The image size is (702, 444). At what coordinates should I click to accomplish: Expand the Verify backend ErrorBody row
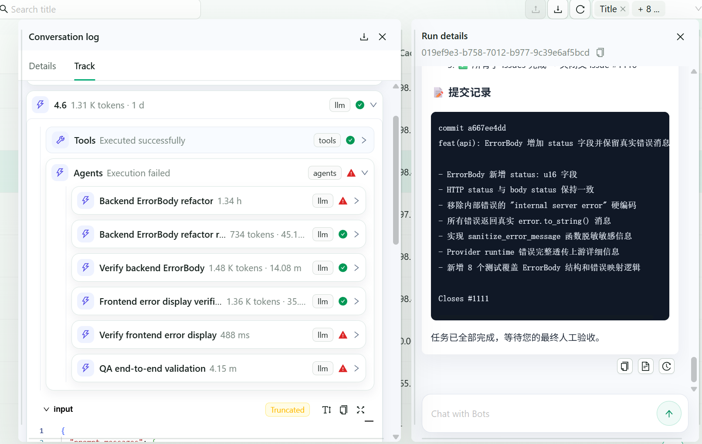click(x=356, y=268)
